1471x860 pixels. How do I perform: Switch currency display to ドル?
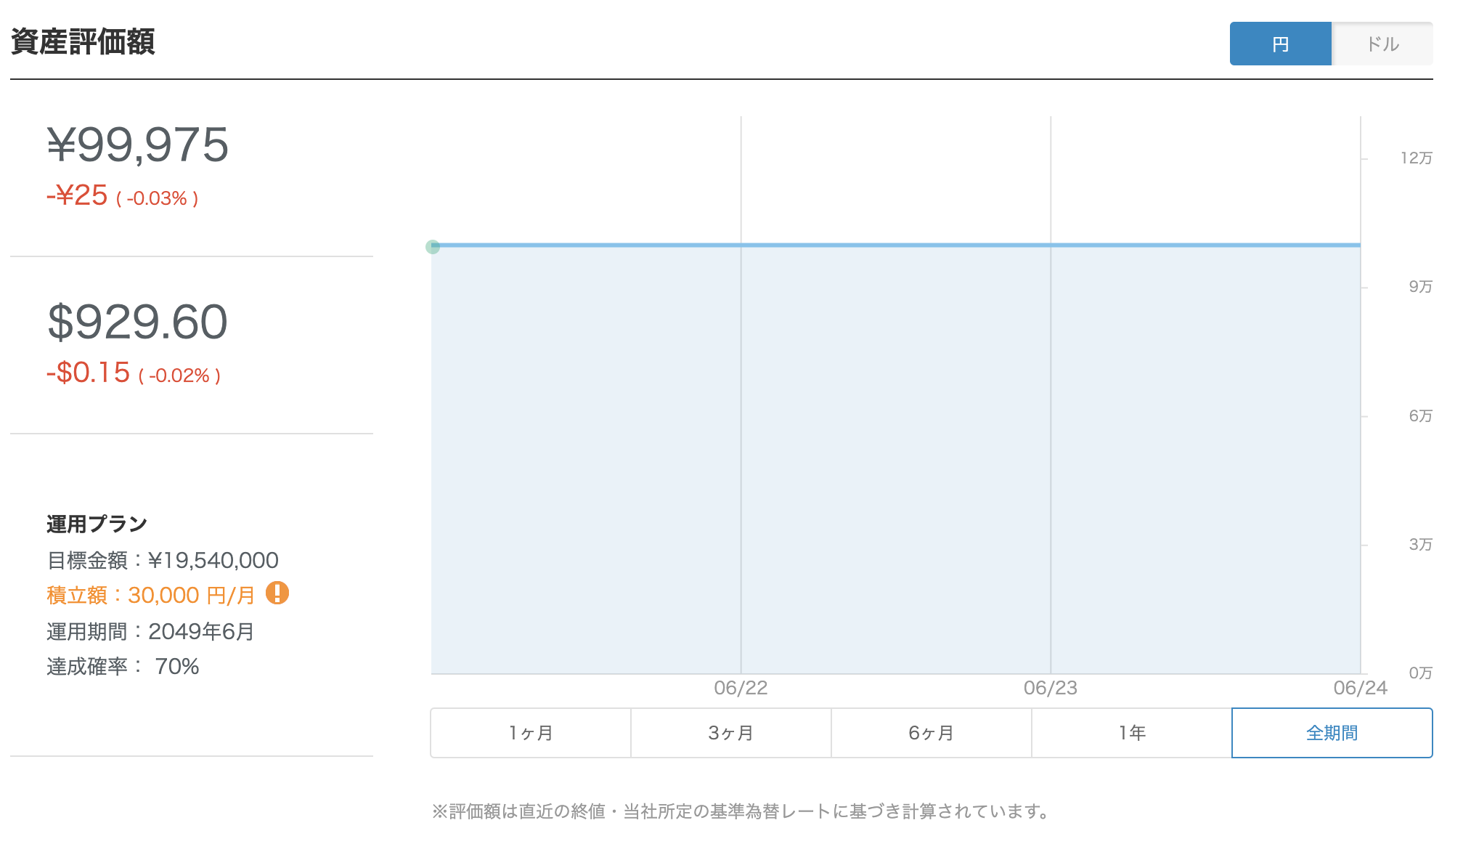[1382, 44]
